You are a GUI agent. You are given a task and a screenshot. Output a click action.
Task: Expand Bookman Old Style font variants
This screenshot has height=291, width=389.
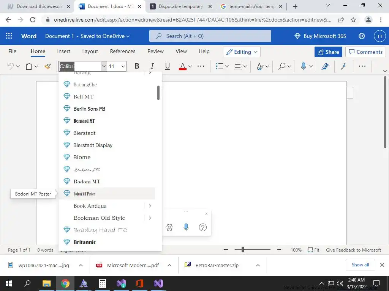pyautogui.click(x=150, y=218)
